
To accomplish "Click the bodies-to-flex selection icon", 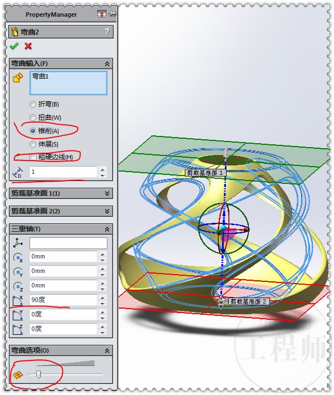I will pyautogui.click(x=18, y=77).
